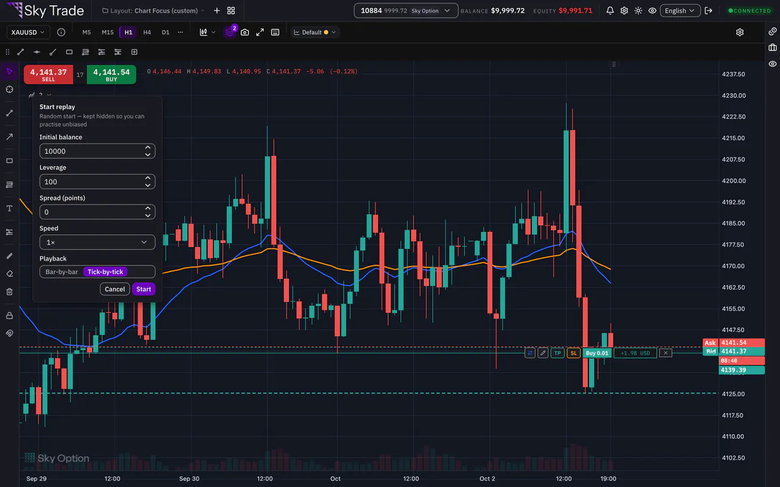
Task: Click the fullscreen expand arrows icon
Action: (260, 32)
